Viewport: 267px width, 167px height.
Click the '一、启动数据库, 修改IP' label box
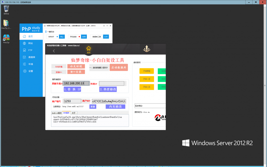99,67
